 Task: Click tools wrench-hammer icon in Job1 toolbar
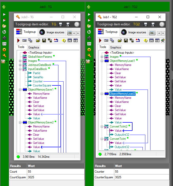pyautogui.click(x=163, y=41)
